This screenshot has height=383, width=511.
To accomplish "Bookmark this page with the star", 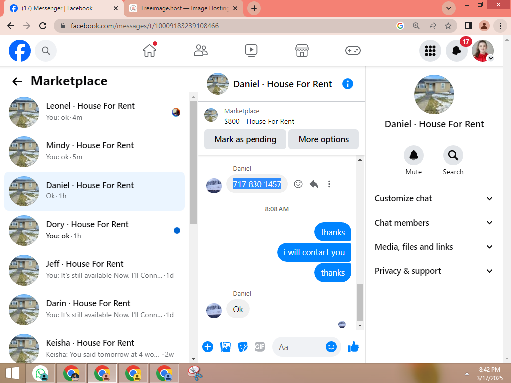I will pyautogui.click(x=448, y=26).
